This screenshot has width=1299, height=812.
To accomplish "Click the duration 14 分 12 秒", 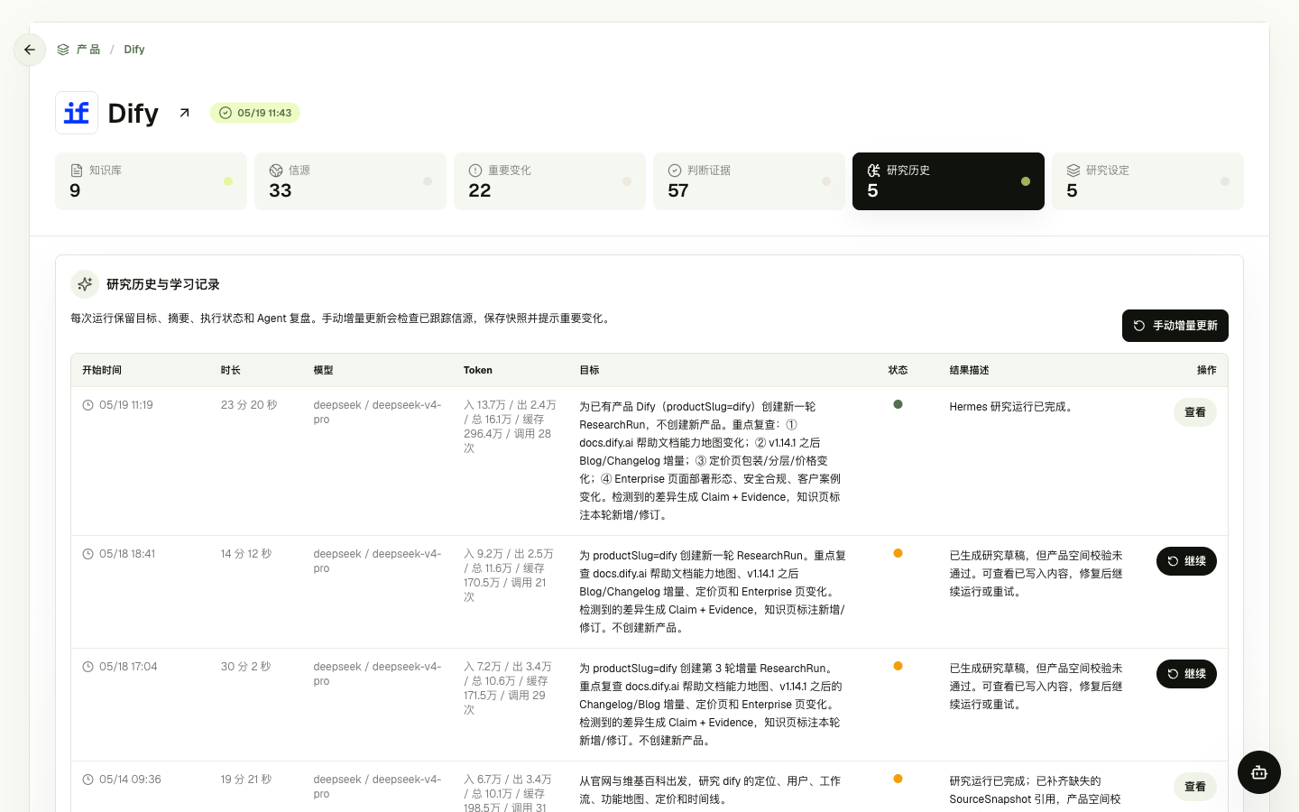I will click(x=246, y=554).
